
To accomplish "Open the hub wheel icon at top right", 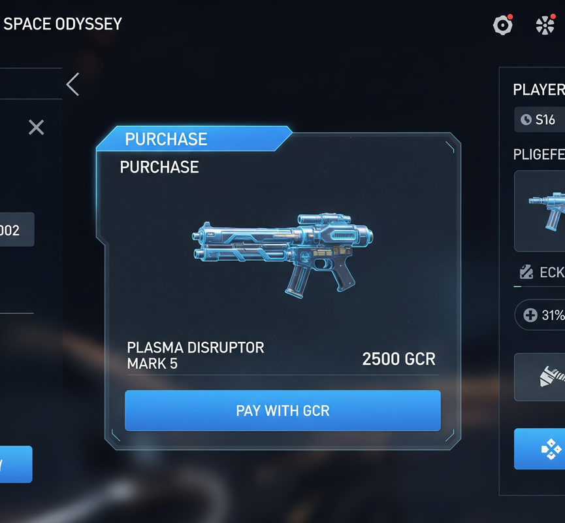I will 545,25.
